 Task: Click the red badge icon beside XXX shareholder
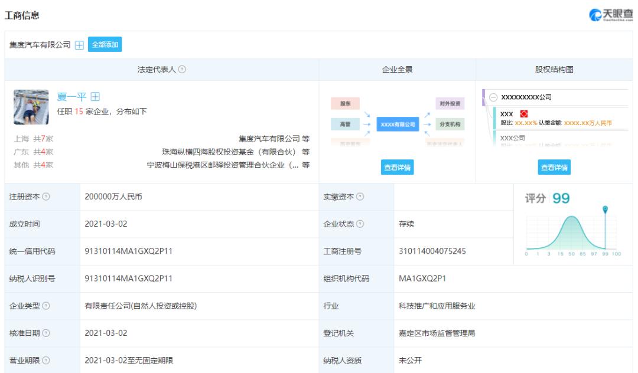[x=523, y=113]
